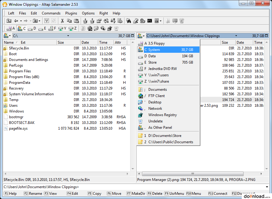Select network drive Y in drive bar
Image resolution: width=272 pixels, height=199 pixels.
pyautogui.click(x=63, y=29)
